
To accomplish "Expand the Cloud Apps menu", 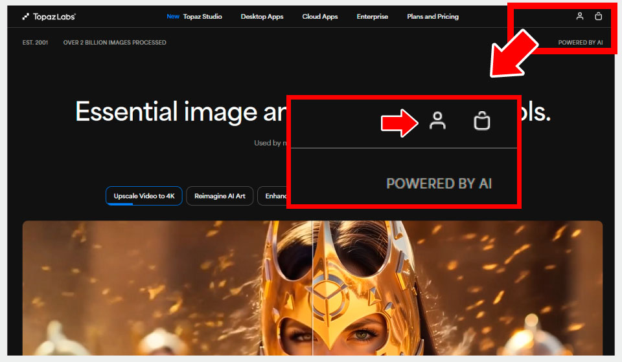I will (x=320, y=17).
